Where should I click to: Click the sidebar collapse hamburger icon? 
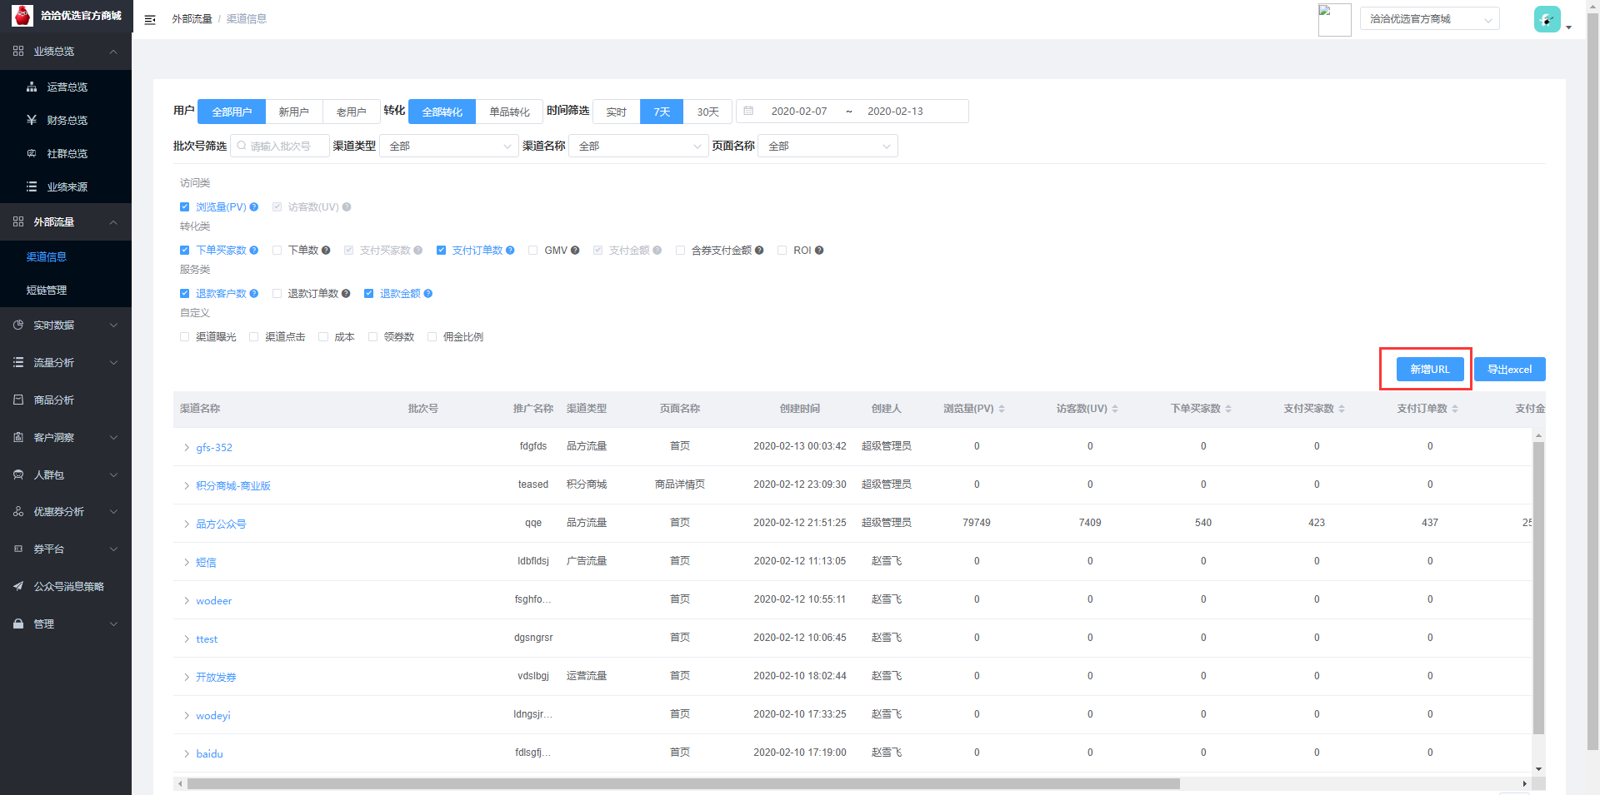pos(150,19)
